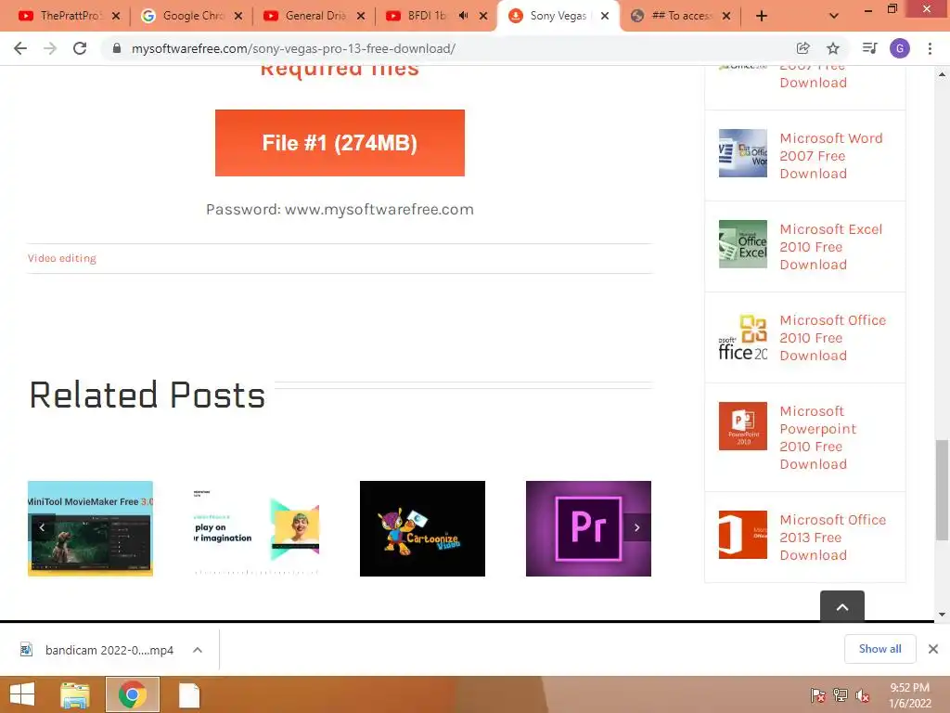Close the Sony Vegas tab
The height and width of the screenshot is (713, 950).
[605, 17]
